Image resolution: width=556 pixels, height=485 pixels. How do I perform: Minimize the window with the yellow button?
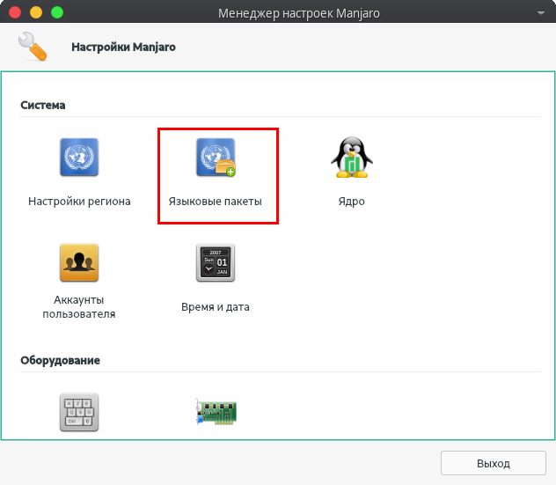pyautogui.click(x=36, y=12)
